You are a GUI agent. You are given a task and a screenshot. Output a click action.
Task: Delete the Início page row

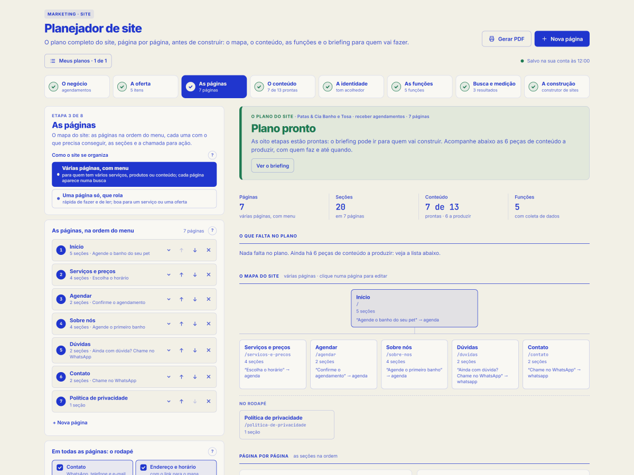pyautogui.click(x=208, y=250)
